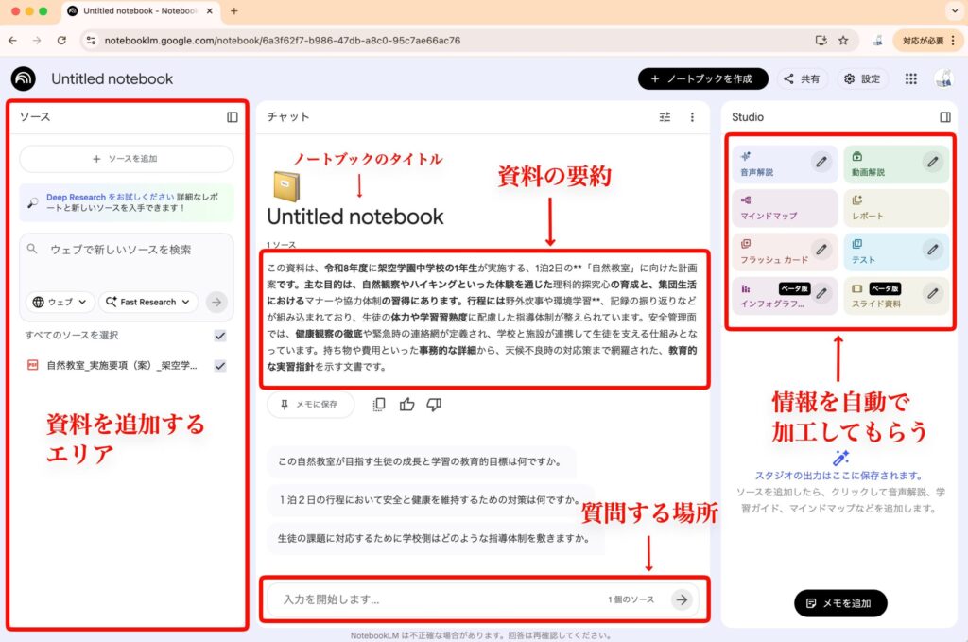Open the 設定 settings menu
This screenshot has height=642, width=968.
click(x=861, y=79)
